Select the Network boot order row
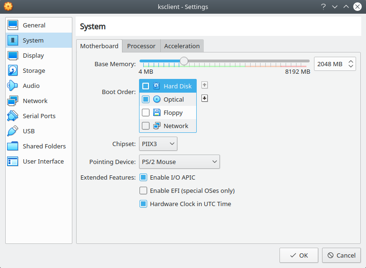 point(168,126)
